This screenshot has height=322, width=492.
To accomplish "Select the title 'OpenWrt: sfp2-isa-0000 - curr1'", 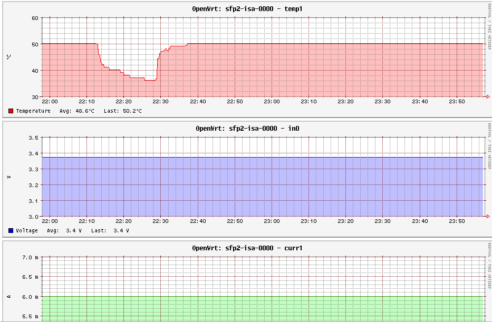I will click(247, 248).
